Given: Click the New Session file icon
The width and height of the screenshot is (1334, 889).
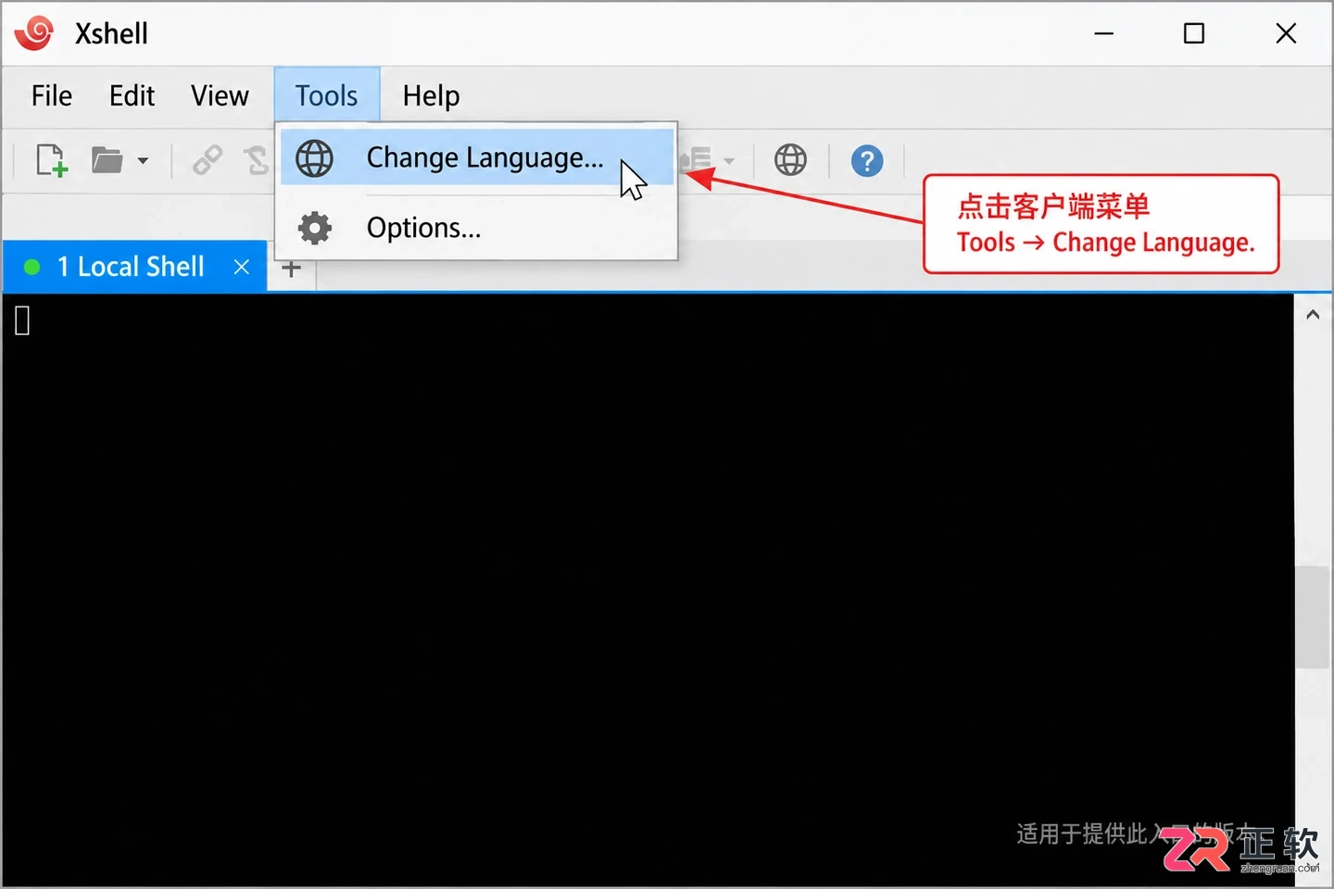Looking at the screenshot, I should (52, 160).
